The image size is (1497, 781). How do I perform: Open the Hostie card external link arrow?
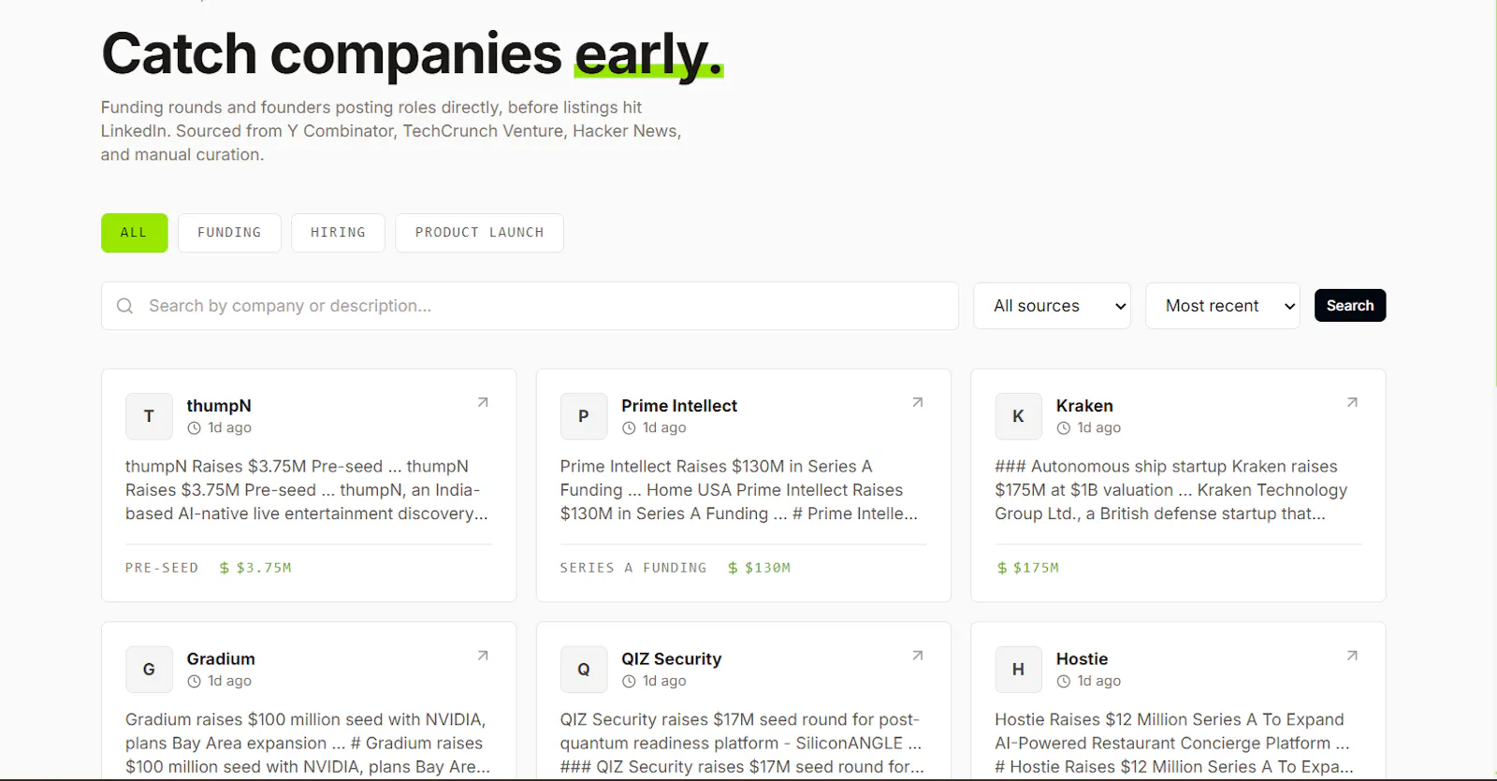[x=1352, y=656]
